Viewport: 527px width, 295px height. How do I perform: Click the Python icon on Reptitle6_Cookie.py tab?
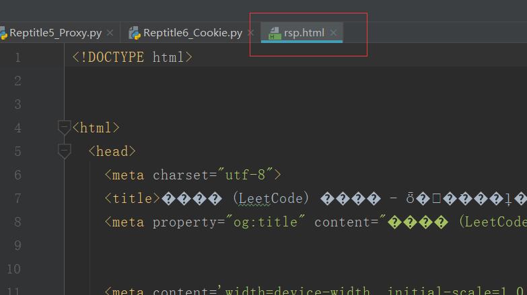[135, 32]
